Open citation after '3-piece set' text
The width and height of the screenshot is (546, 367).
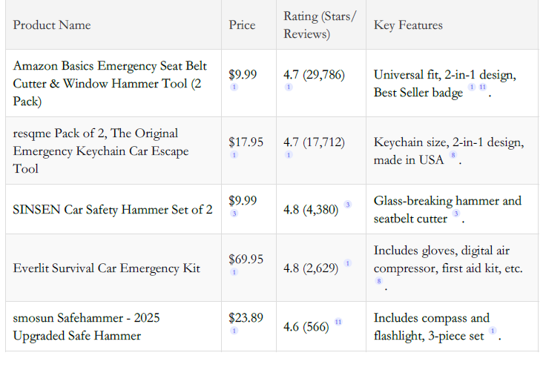point(493,331)
